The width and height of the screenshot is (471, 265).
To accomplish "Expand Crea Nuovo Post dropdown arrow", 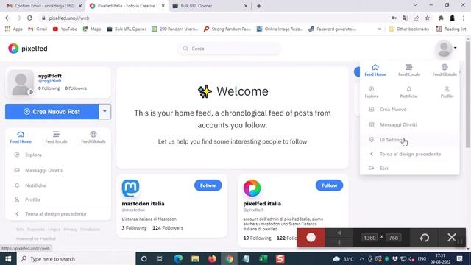I will point(105,111).
